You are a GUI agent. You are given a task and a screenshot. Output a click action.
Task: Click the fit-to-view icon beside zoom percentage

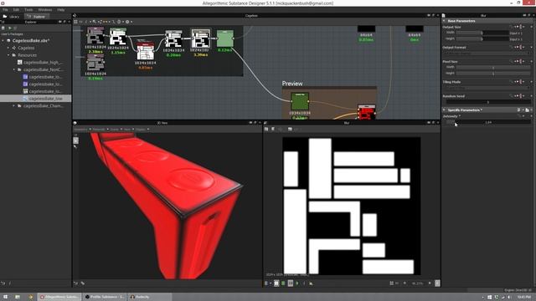pos(437,283)
